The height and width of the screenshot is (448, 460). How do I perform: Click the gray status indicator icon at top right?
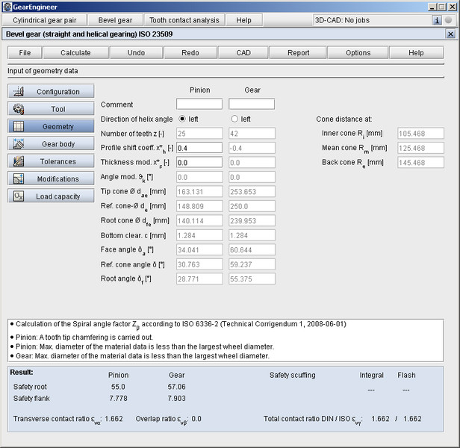(x=448, y=20)
